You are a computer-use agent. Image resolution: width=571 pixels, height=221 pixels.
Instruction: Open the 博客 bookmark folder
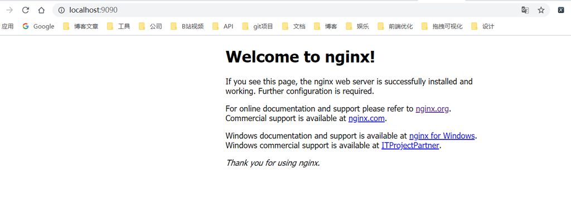pos(326,26)
